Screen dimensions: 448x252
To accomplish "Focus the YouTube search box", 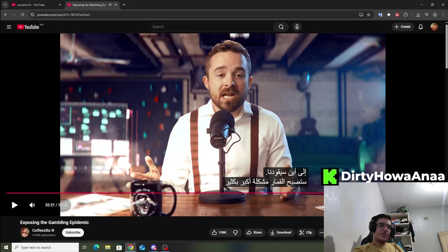I will coord(211,27).
